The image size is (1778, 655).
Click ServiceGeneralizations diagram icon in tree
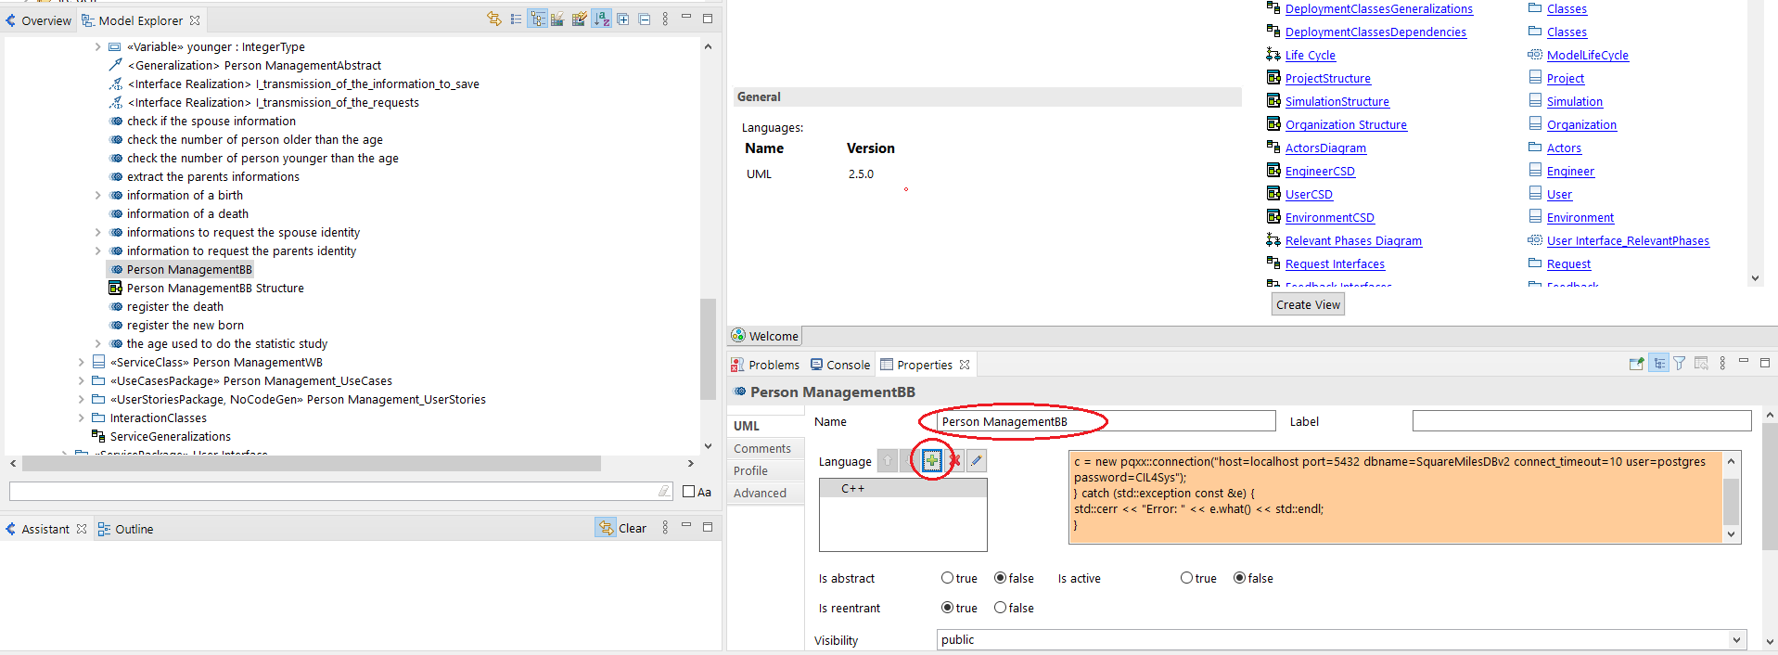pyautogui.click(x=98, y=436)
